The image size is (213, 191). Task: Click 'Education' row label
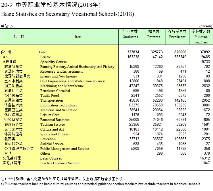(48, 139)
